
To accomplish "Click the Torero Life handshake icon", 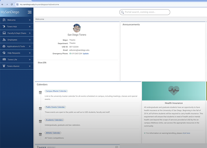I will pos(4,60).
